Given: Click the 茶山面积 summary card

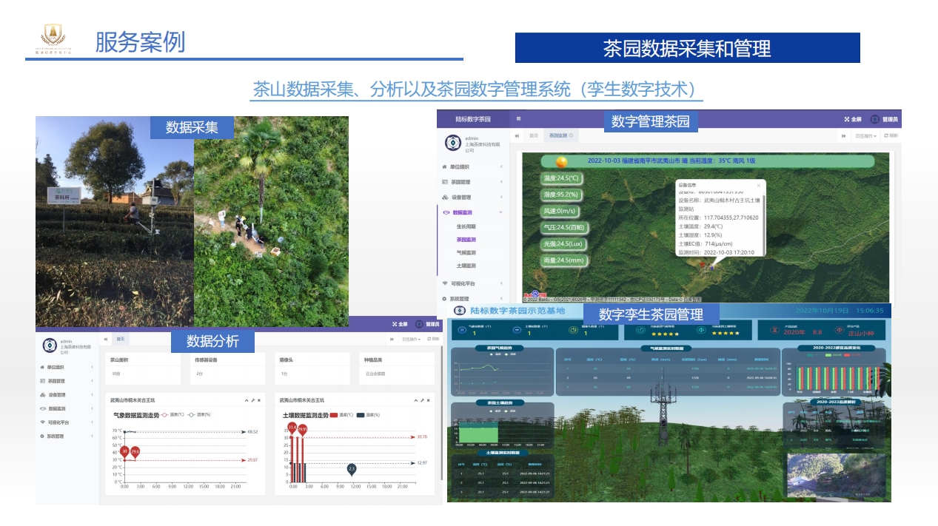Looking at the screenshot, I should pyautogui.click(x=143, y=368).
